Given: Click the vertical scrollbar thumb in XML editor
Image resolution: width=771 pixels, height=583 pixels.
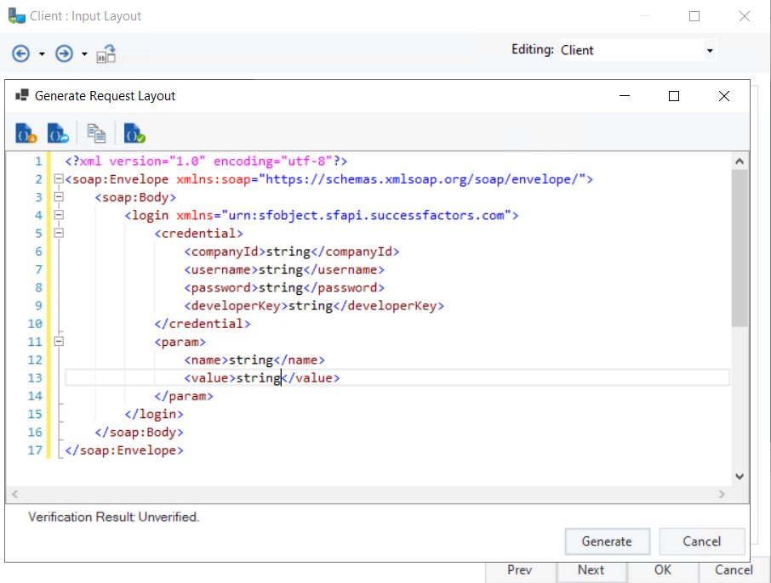Looking at the screenshot, I should 739,246.
